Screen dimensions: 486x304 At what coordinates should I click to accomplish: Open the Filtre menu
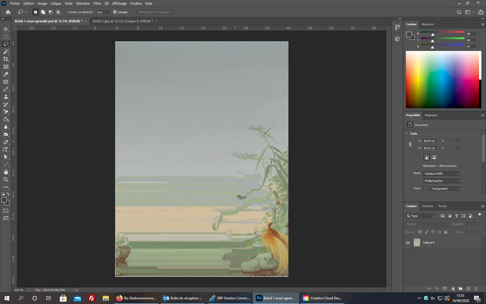click(97, 3)
